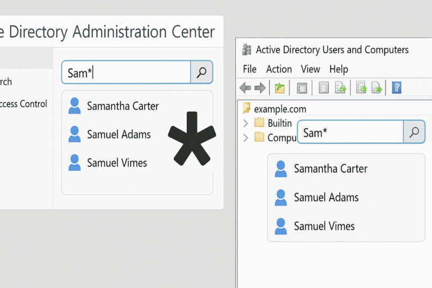The height and width of the screenshot is (288, 432).
Task: Click the show/hide console tree icon
Action: [301, 88]
